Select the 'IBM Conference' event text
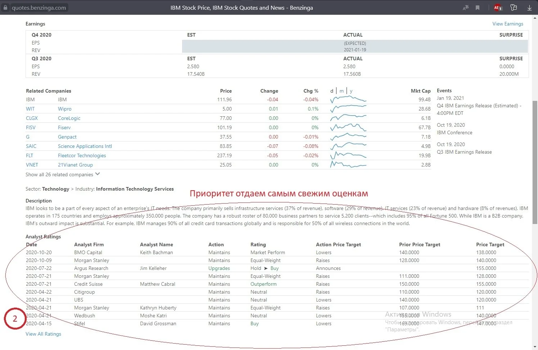 [x=455, y=132]
